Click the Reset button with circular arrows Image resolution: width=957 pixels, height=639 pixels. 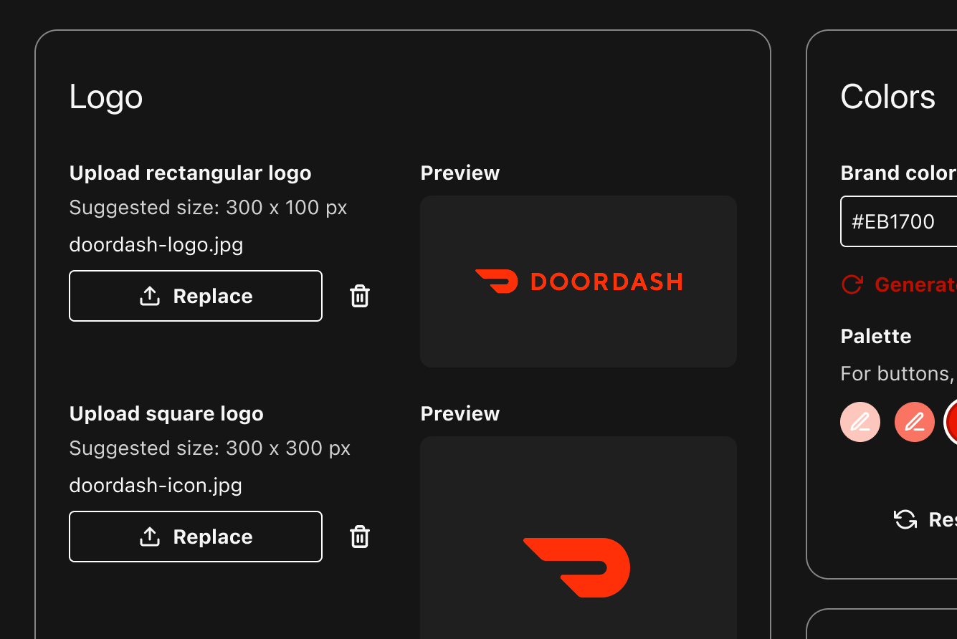[x=925, y=519]
